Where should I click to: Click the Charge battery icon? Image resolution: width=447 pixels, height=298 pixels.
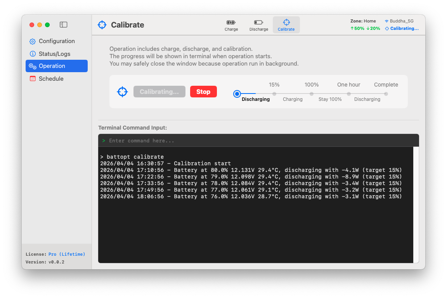coord(231,23)
